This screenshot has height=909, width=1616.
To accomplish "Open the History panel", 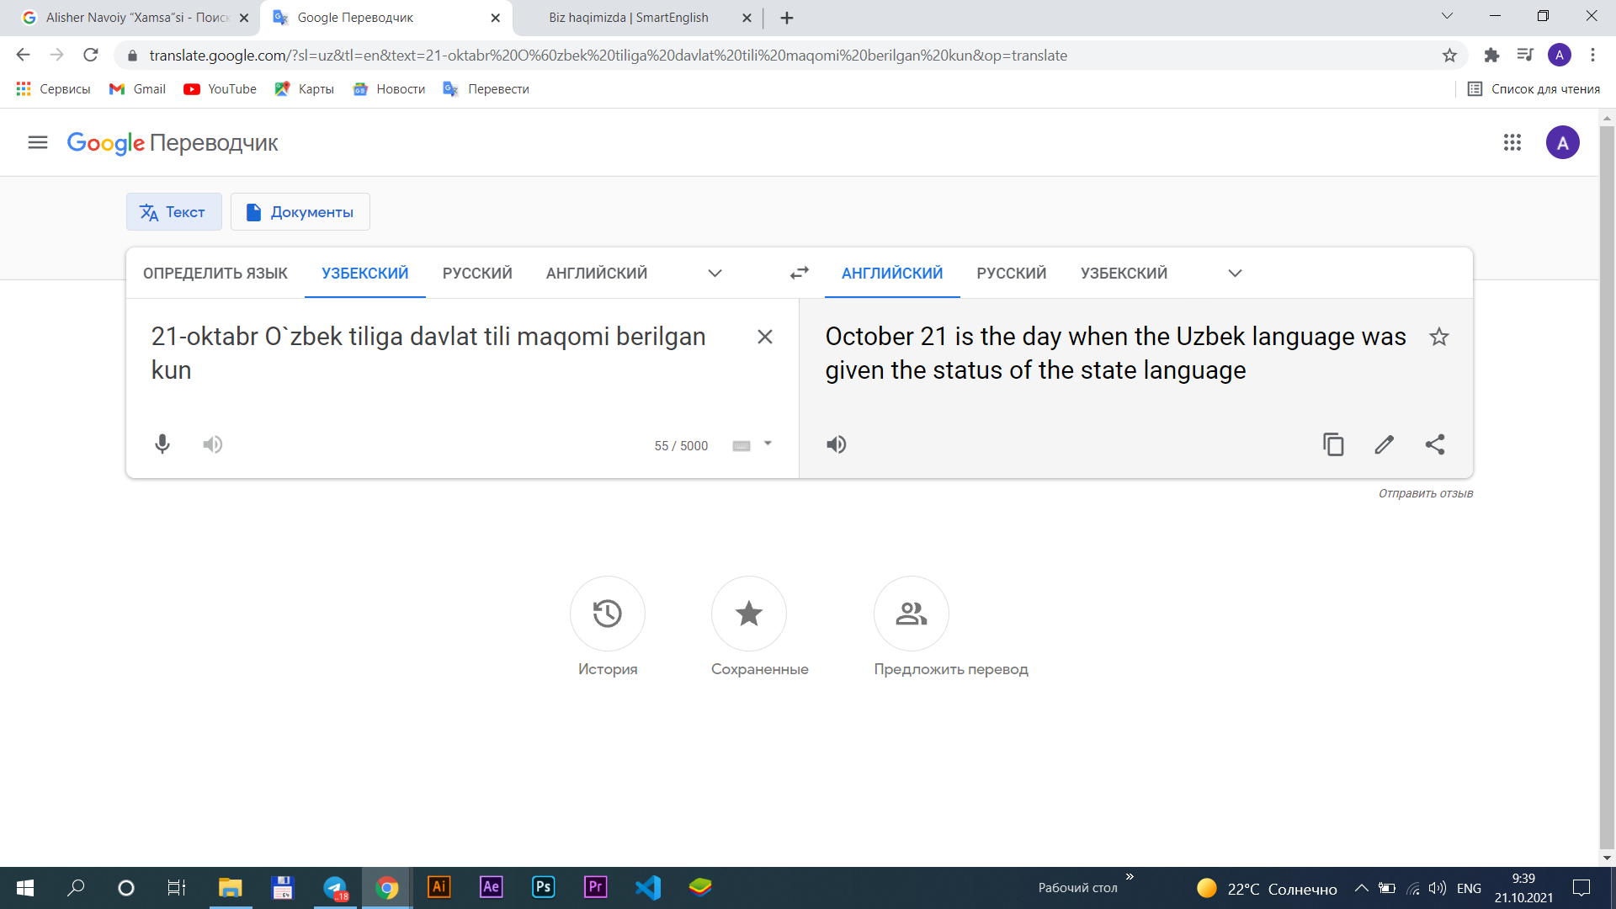I will [607, 614].
